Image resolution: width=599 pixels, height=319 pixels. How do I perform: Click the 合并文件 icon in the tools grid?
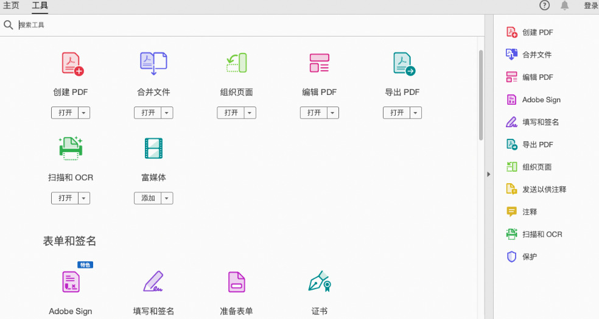pos(153,63)
